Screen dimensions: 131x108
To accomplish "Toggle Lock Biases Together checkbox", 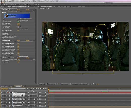I will 18,29.
